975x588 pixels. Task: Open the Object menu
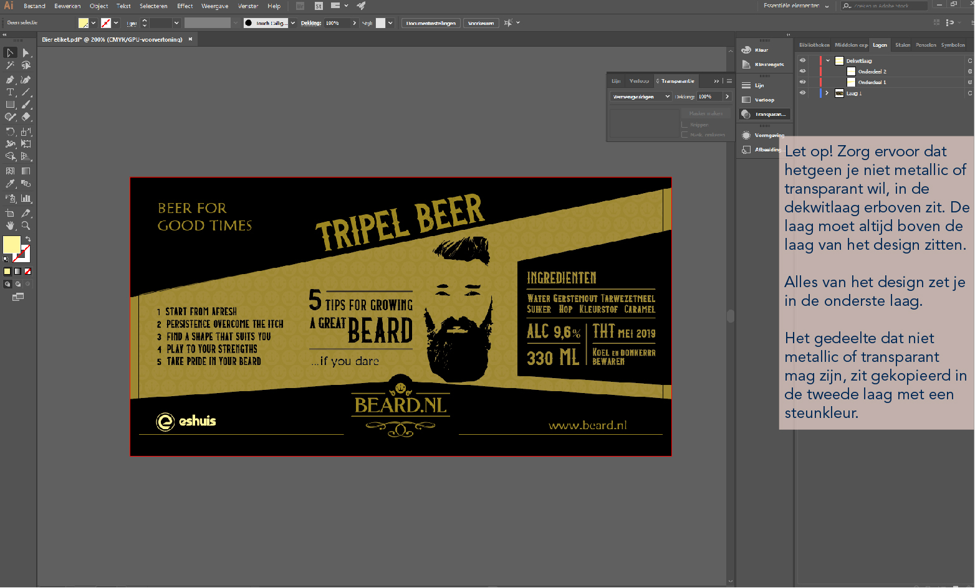98,6
